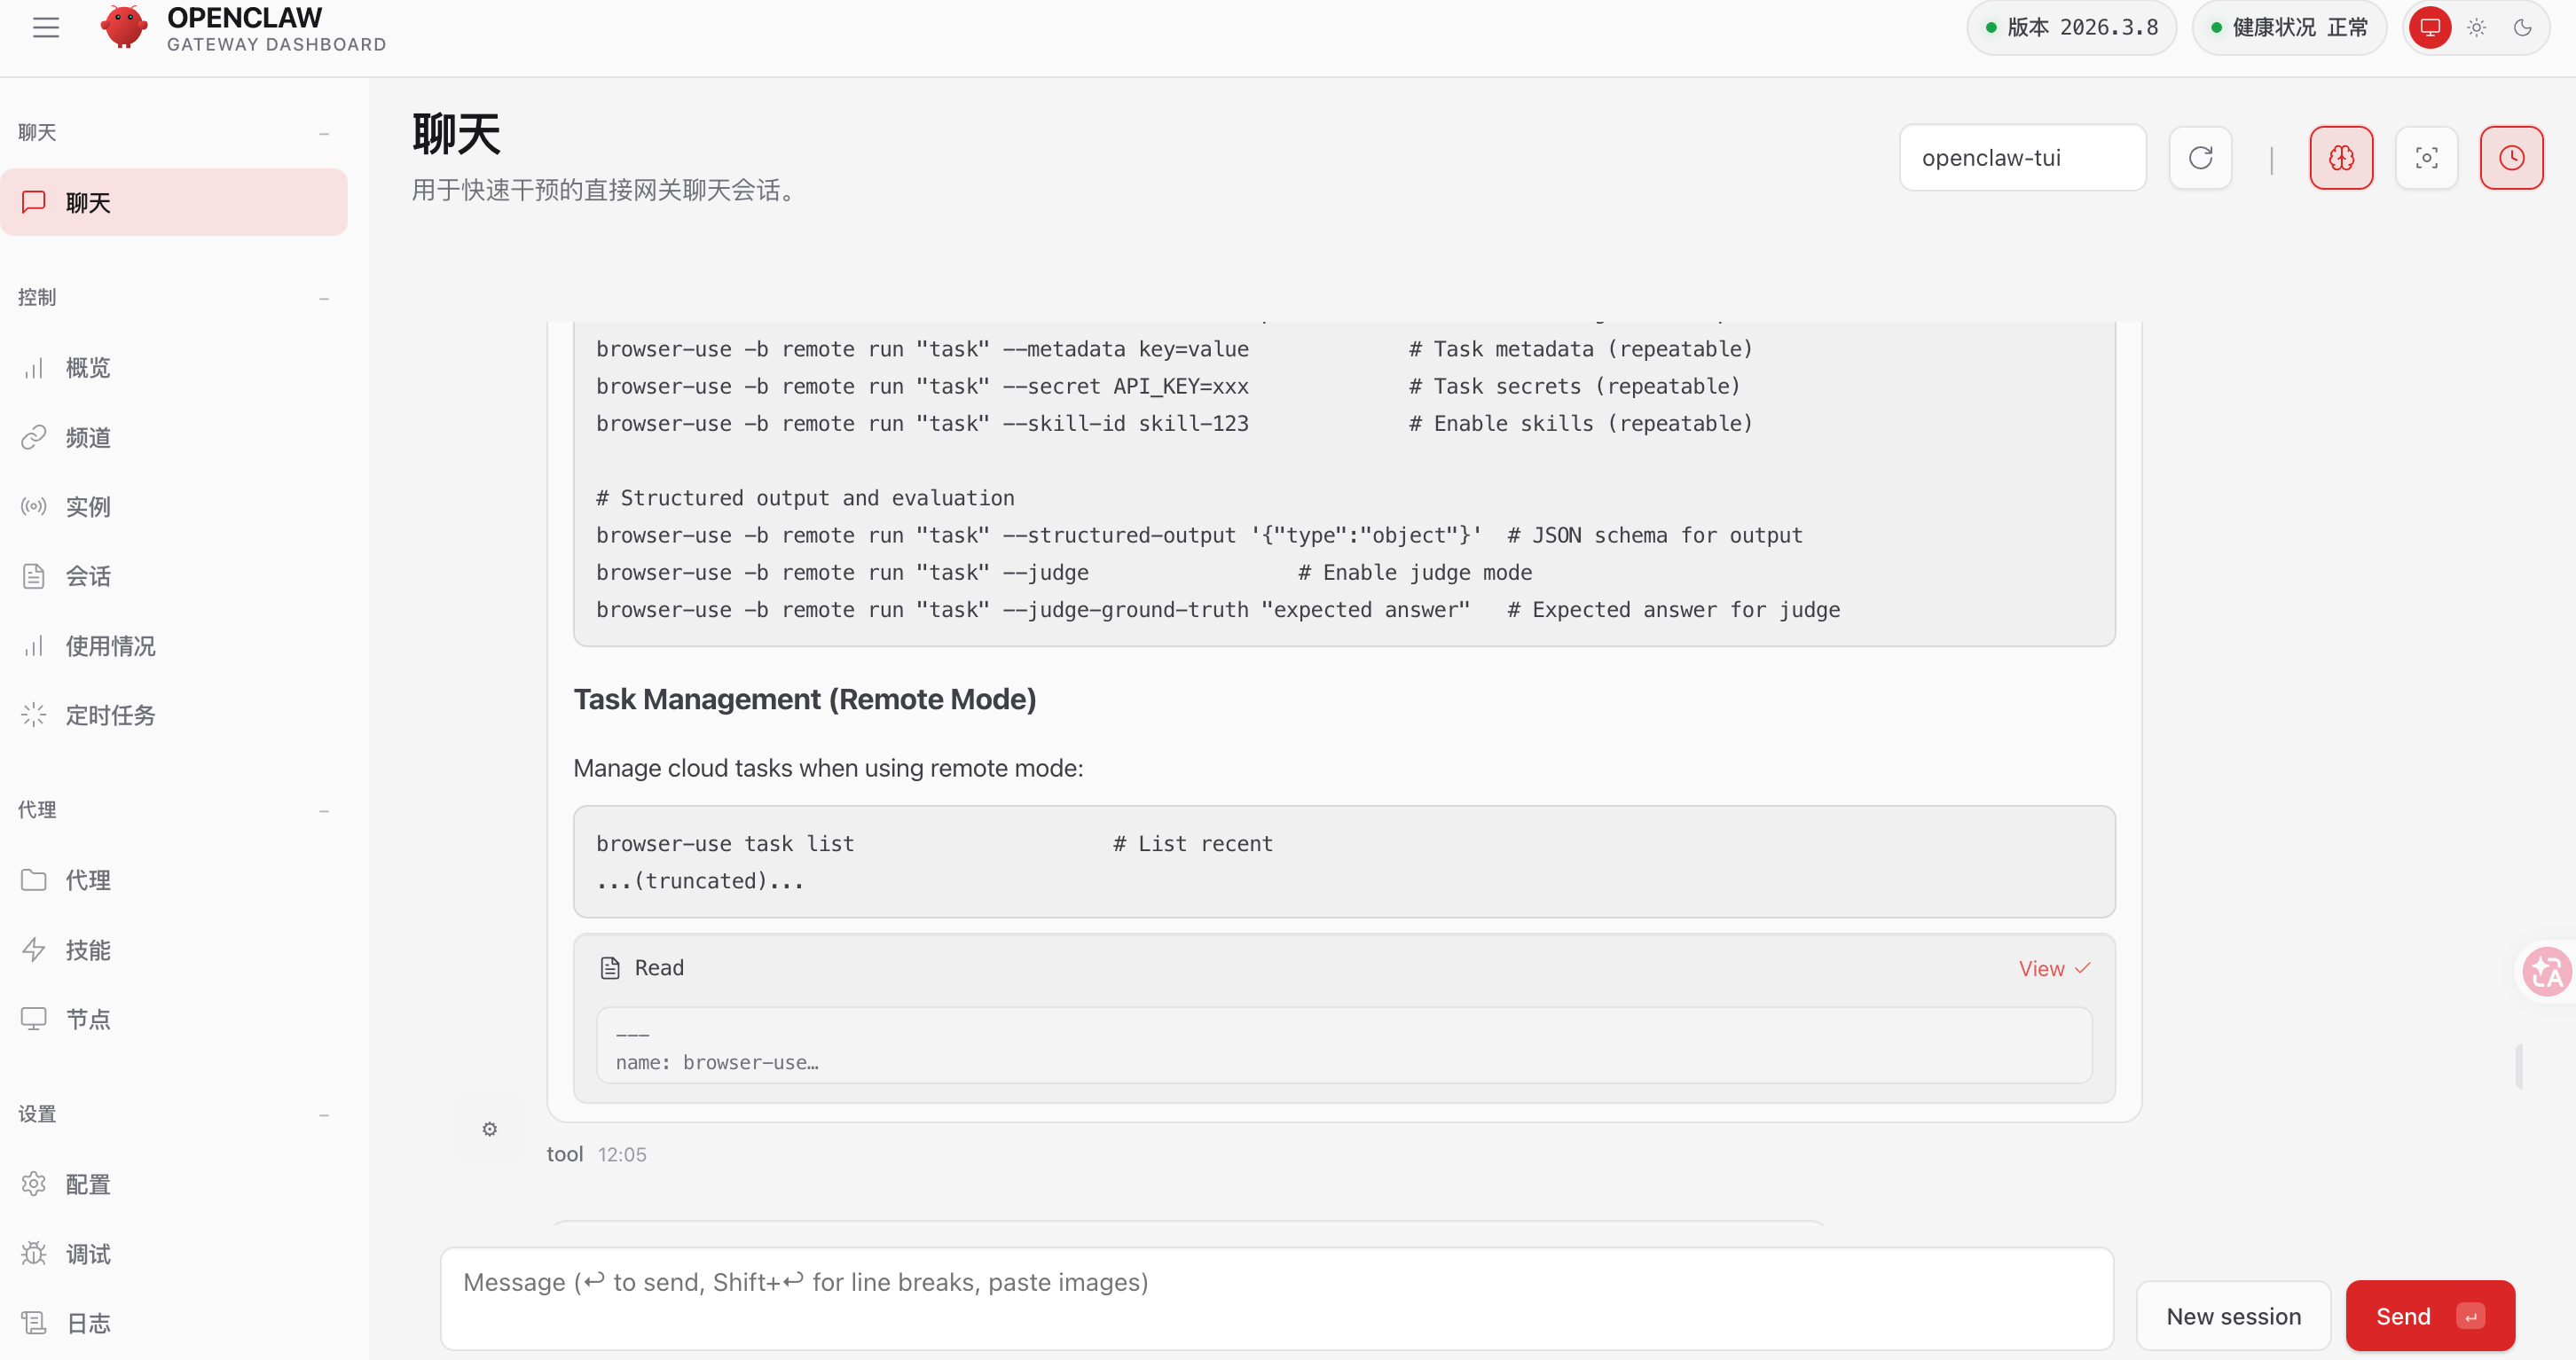Switch to light theme sun icon
Viewport: 2576px width, 1360px height.
coord(2476,27)
